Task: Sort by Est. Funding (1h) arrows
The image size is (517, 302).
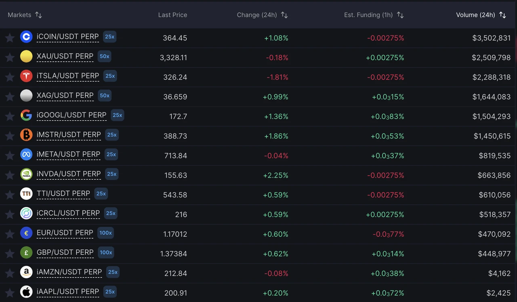Action: [x=400, y=15]
